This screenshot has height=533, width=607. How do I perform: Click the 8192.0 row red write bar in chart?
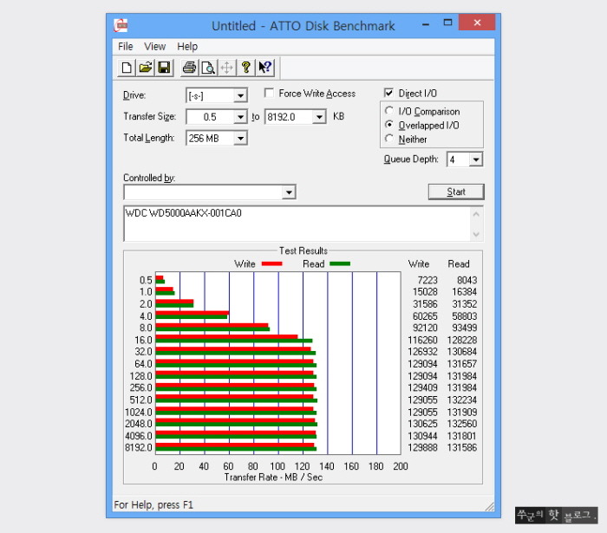235,445
